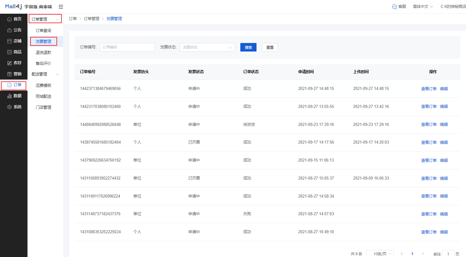Click 编辑 for order 1440840992088526848
The width and height of the screenshot is (466, 257).
tap(444, 124)
